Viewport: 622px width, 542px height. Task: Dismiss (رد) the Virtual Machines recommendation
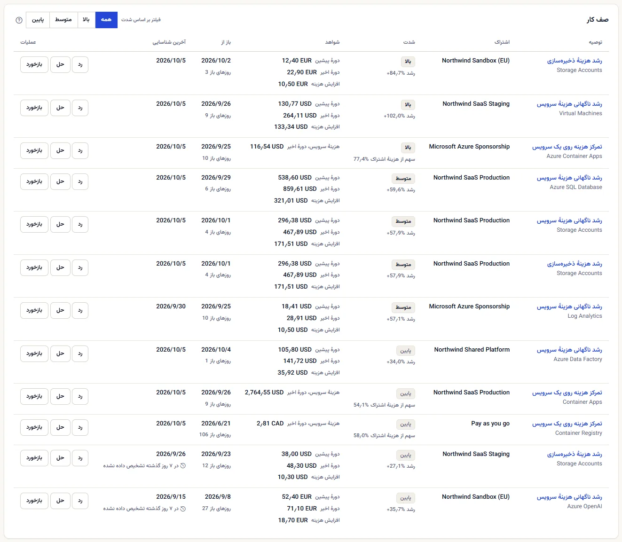(80, 108)
